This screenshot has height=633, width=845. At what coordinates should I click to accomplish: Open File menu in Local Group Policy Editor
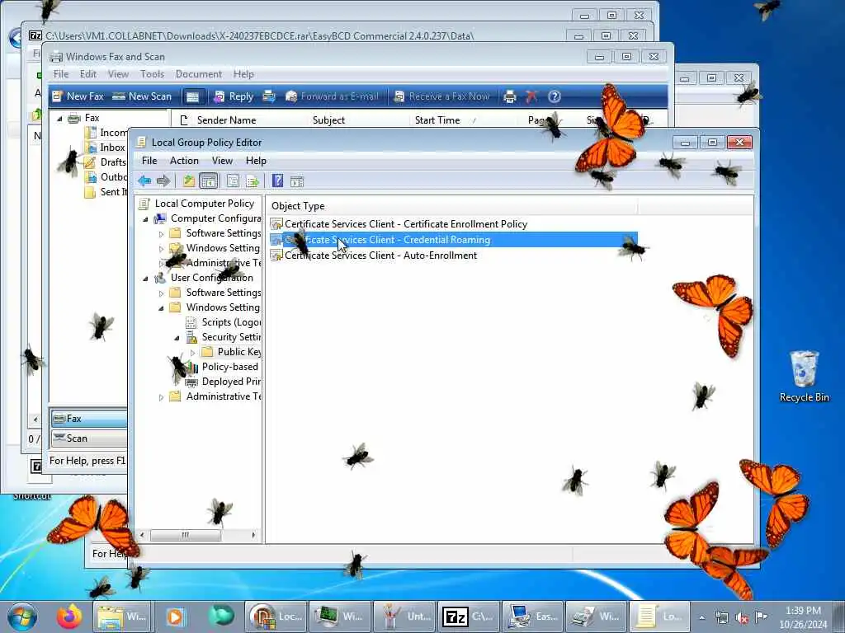click(x=149, y=161)
